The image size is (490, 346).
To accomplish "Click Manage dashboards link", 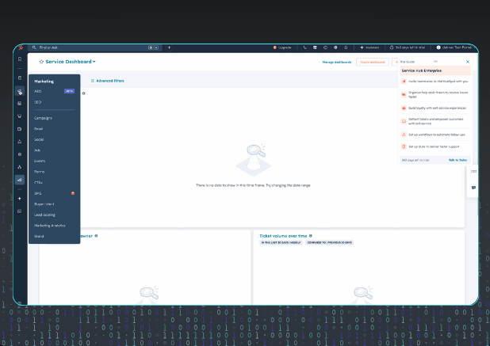I will [337, 62].
